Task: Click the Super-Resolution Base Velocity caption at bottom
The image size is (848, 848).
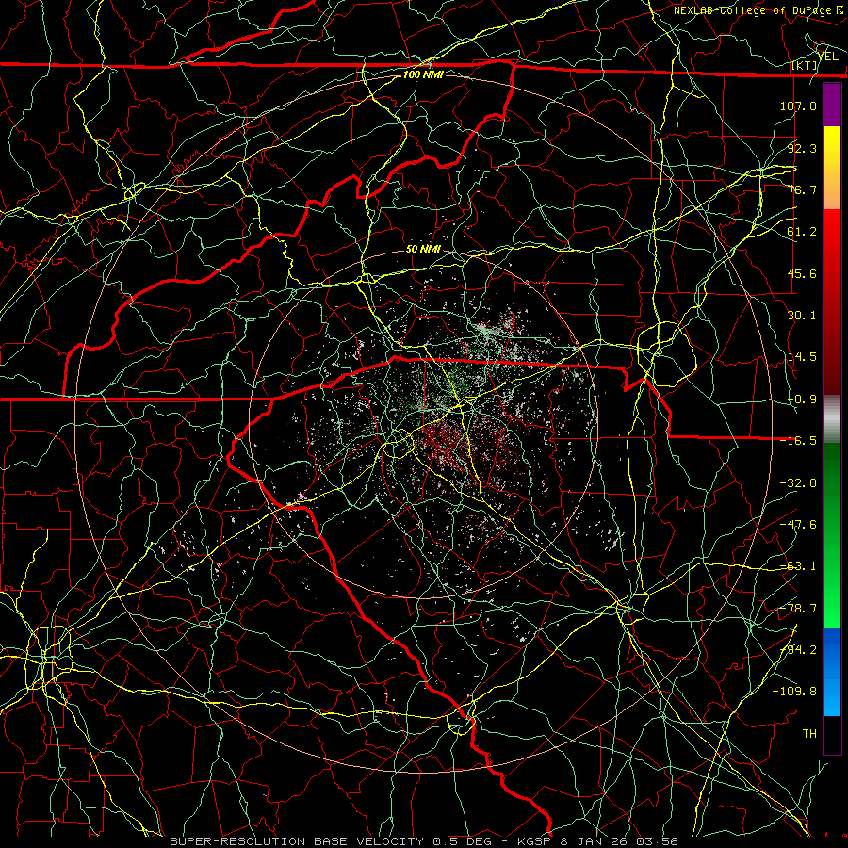Action: tap(424, 841)
